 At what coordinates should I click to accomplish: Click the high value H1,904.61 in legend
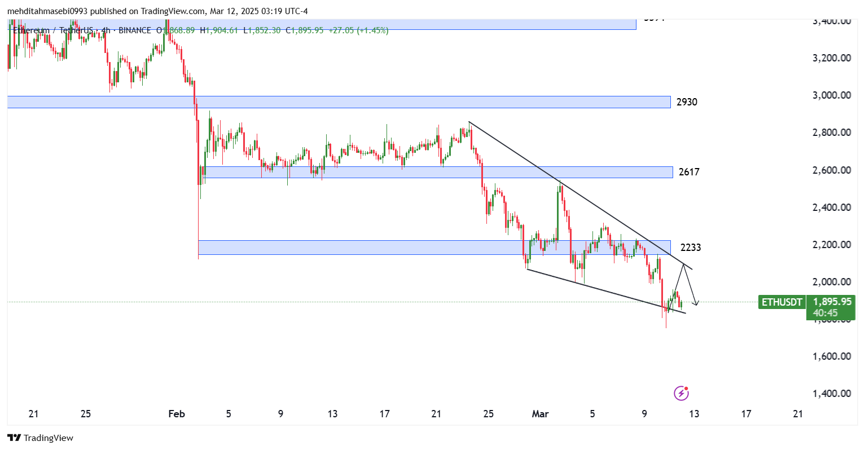pyautogui.click(x=219, y=30)
